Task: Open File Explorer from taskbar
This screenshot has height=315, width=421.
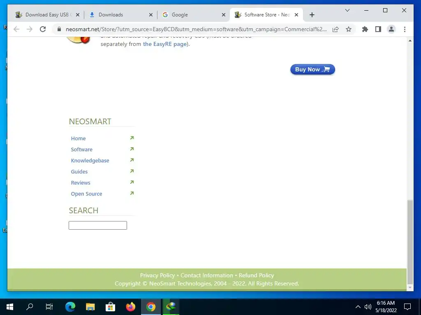Action: tap(90, 307)
